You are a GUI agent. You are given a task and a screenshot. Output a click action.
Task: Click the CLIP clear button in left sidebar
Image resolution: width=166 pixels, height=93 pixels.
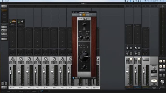click(x=3, y=83)
